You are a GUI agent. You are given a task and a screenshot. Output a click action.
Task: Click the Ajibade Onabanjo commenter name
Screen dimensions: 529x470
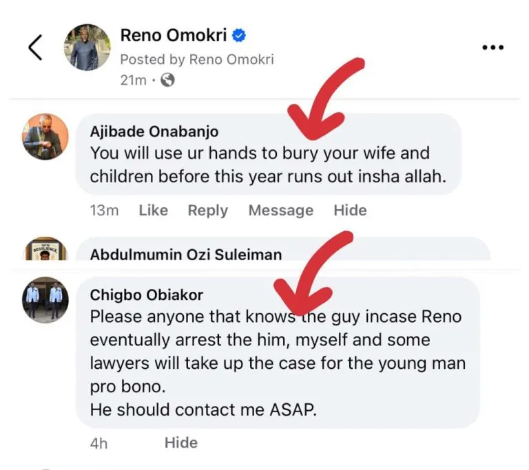click(154, 131)
